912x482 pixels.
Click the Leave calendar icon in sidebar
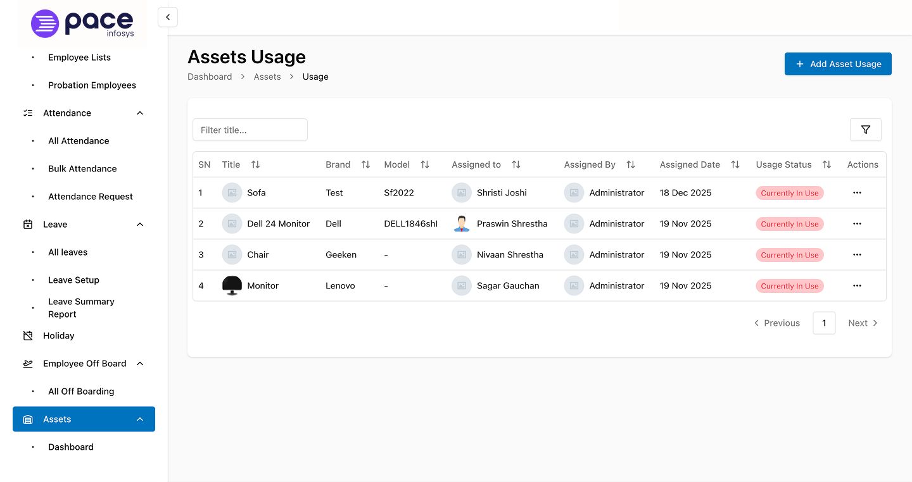(x=28, y=225)
